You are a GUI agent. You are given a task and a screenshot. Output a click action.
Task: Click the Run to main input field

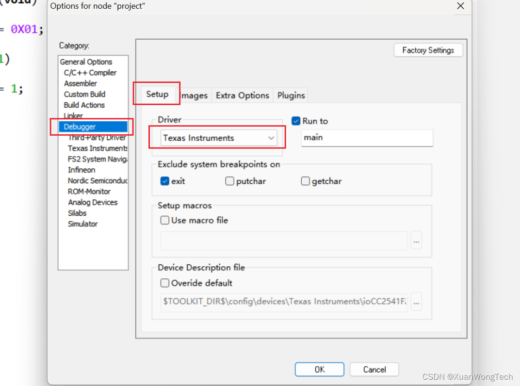367,138
